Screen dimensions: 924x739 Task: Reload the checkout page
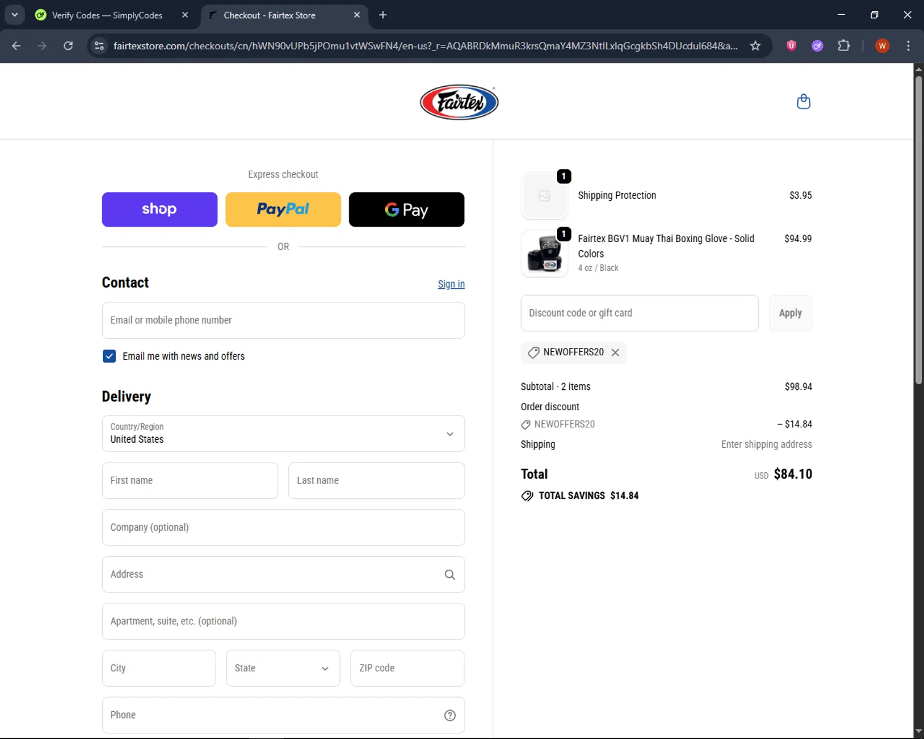[x=68, y=46]
